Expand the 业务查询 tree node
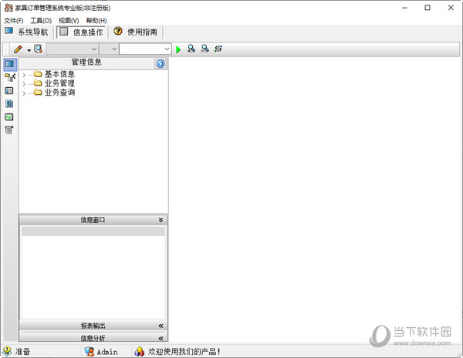The image size is (463, 358). (x=24, y=93)
